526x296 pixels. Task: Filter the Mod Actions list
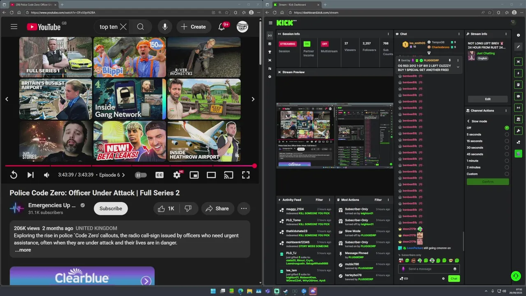point(378,200)
